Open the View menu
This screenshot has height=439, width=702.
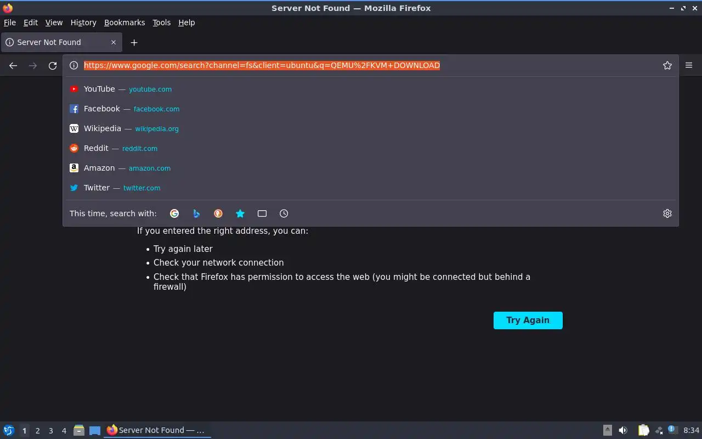54,22
